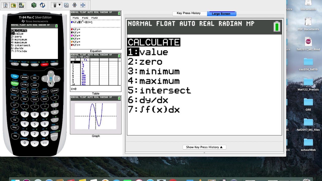Select the Large Screen tab
The width and height of the screenshot is (322, 181).
[221, 14]
